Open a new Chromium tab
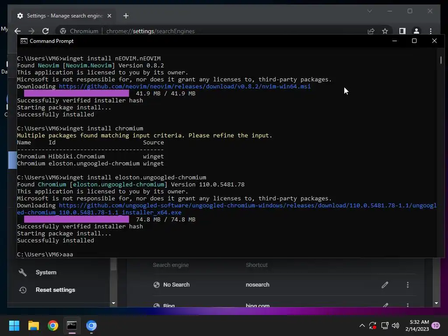This screenshot has height=336, width=448. (x=126, y=16)
